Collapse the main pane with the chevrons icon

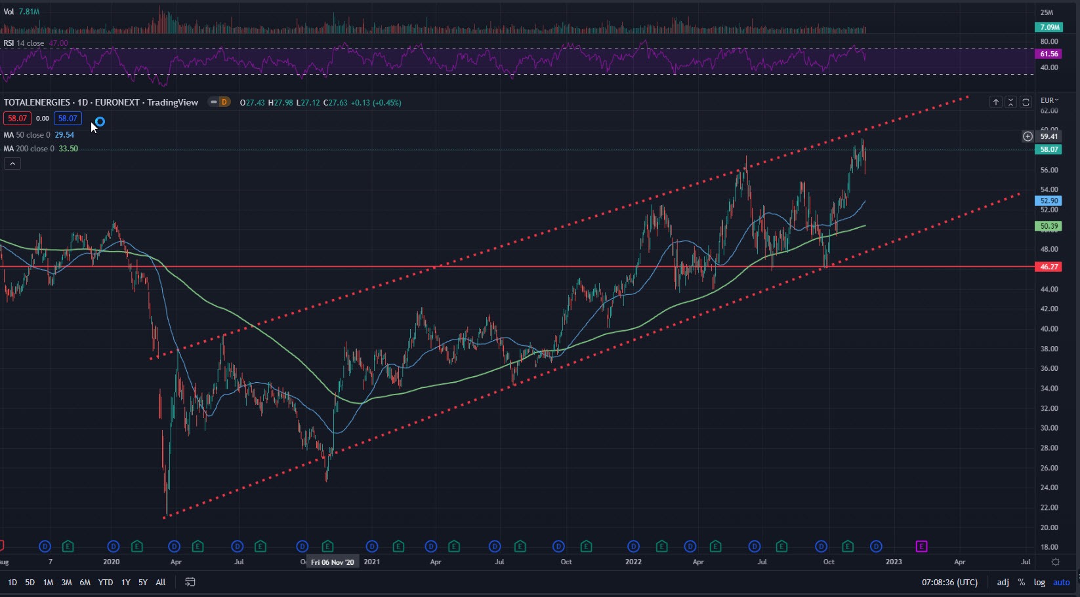(x=1010, y=102)
